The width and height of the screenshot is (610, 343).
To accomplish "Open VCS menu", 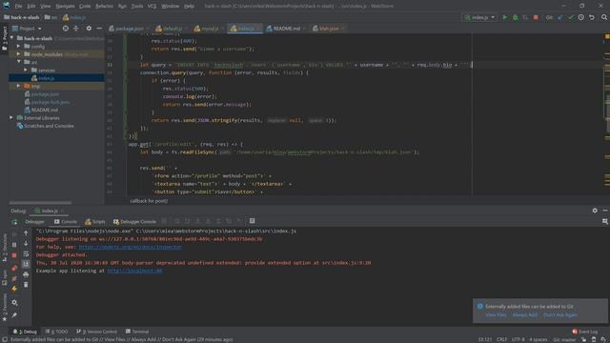I will click(x=152, y=6).
